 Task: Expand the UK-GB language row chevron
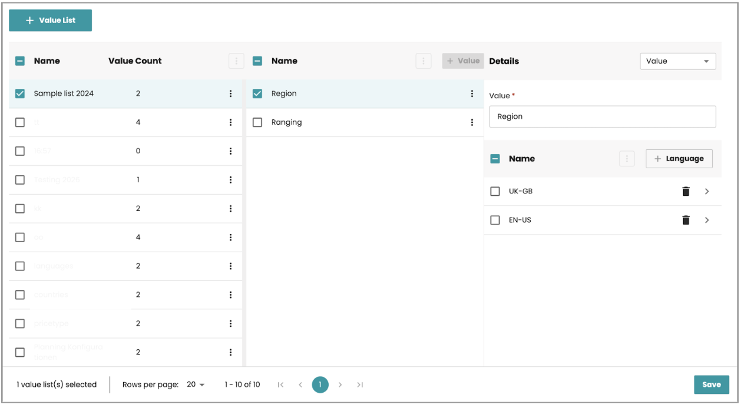pyautogui.click(x=707, y=192)
